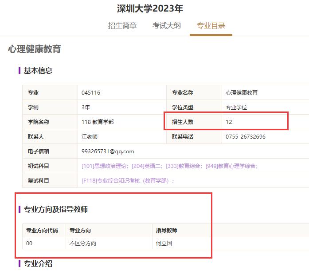The height and width of the screenshot is (271, 309).
Task: Click the 深圳大学2023年 page title
Action: pyautogui.click(x=150, y=8)
